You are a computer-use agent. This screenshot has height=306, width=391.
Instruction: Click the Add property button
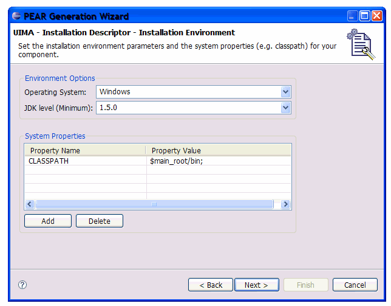pos(48,221)
